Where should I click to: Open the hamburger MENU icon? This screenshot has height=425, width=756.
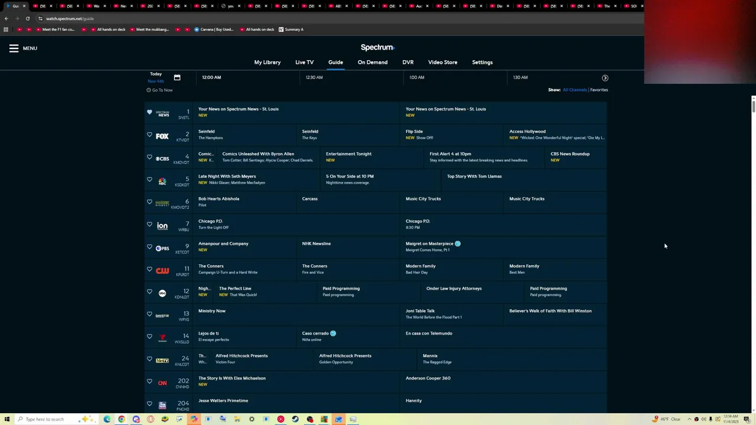(14, 48)
